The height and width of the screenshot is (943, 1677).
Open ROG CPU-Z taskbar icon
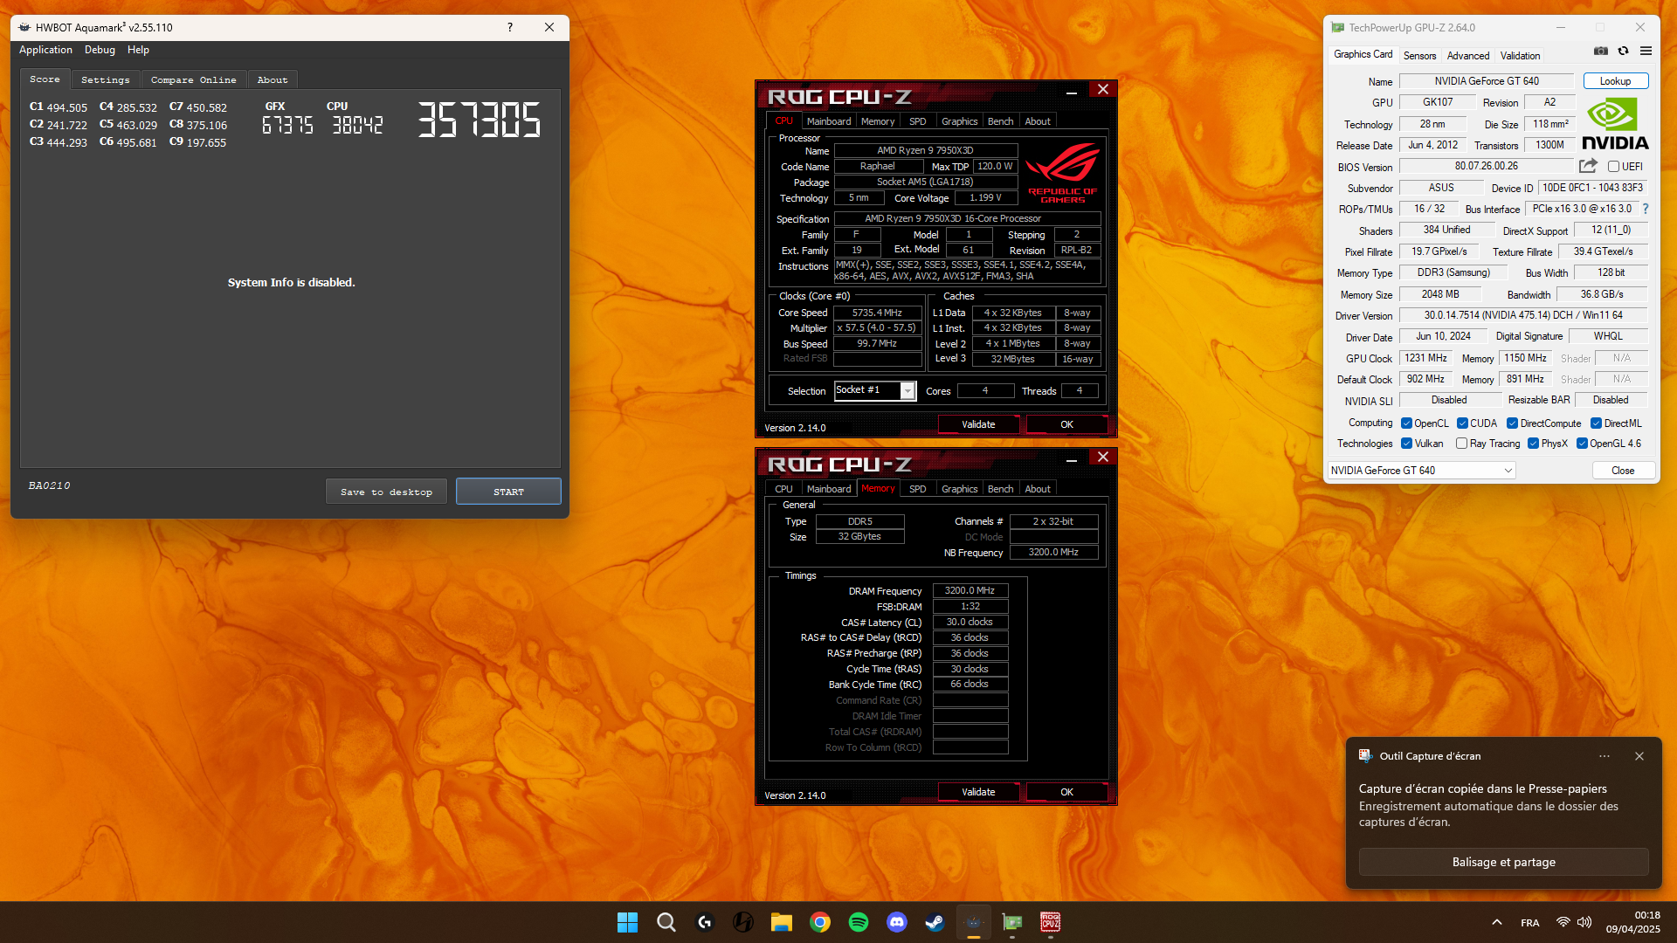point(1050,922)
